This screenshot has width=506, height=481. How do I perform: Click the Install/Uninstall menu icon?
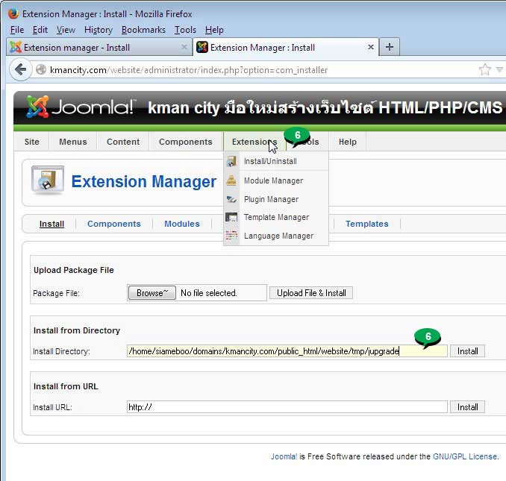click(231, 161)
